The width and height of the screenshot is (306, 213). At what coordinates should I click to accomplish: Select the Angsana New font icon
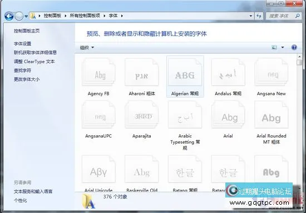[272, 73]
